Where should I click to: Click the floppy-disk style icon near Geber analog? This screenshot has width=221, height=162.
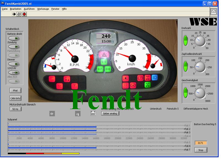click(93, 113)
